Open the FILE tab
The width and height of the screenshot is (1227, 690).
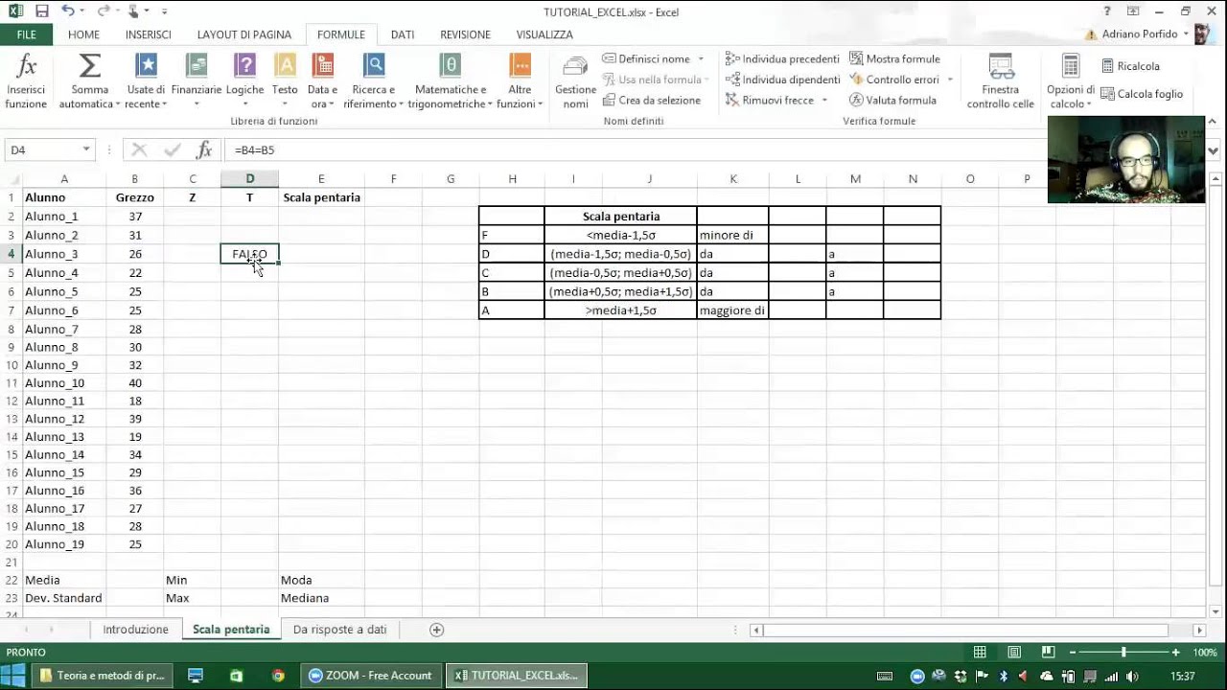pos(27,34)
